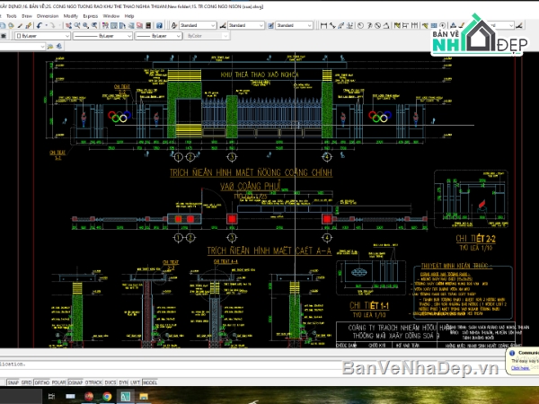Open the DesignCenter icon
This screenshot has height=404, width=539.
114,25
